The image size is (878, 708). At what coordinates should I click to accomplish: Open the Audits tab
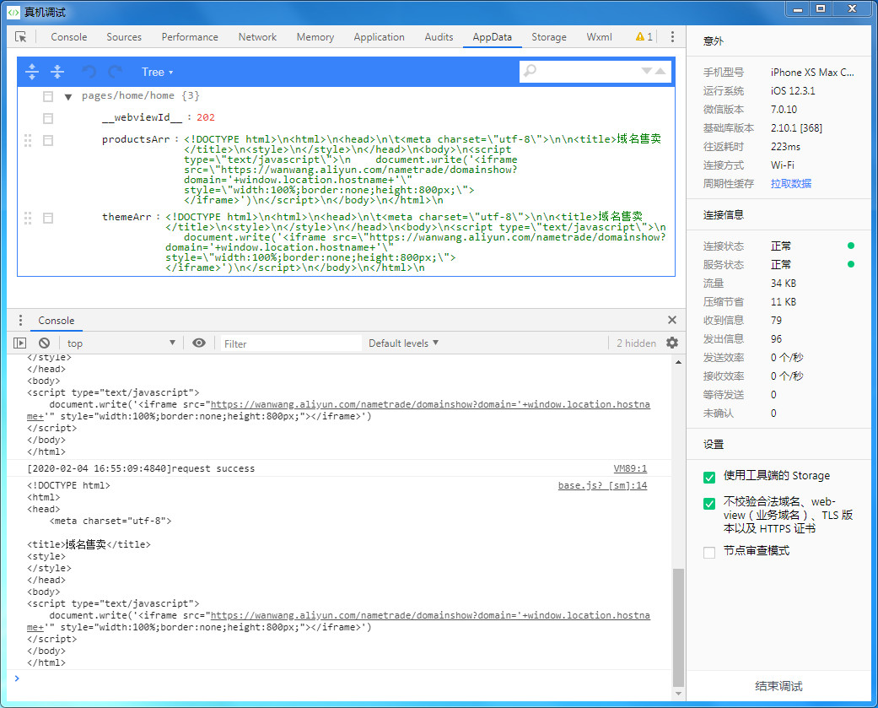point(439,37)
